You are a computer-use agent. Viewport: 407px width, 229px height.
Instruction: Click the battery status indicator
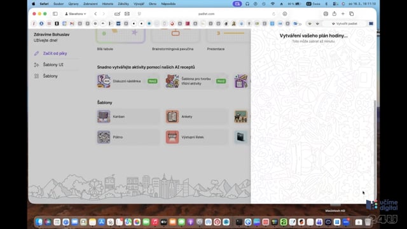pyautogui.click(x=294, y=4)
